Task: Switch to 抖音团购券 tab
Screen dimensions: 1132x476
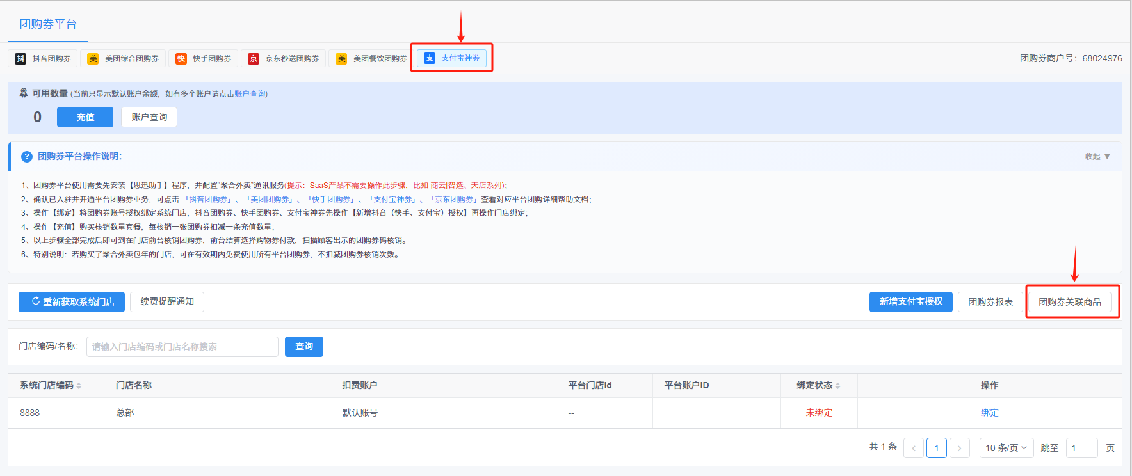Action: (43, 59)
